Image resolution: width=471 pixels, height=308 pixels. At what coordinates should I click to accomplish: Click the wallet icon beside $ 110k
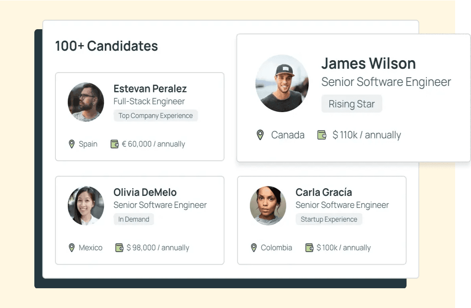point(322,135)
